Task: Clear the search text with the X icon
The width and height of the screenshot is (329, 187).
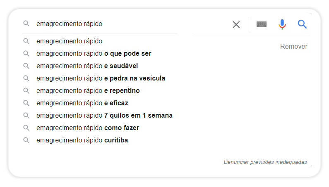Action: coord(236,24)
